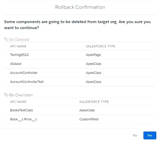Click the To Be Deleted section heading
The height and width of the screenshot is (143, 161).
(x=17, y=40)
